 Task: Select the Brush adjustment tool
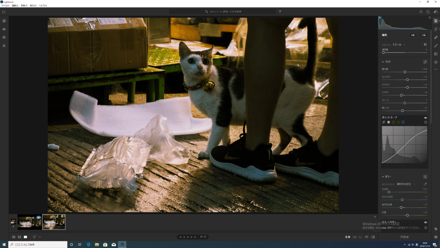436,46
